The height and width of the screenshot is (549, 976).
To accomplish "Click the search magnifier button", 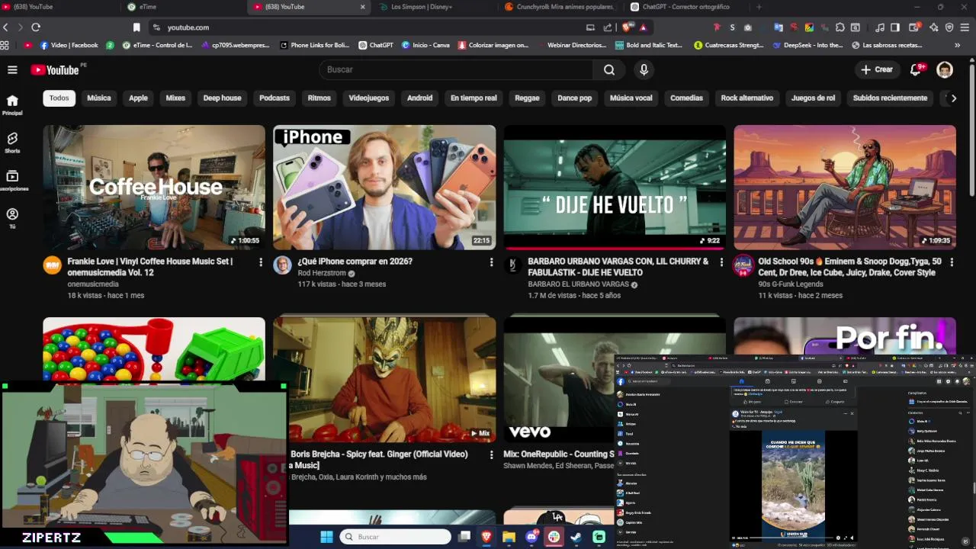I will click(x=609, y=69).
